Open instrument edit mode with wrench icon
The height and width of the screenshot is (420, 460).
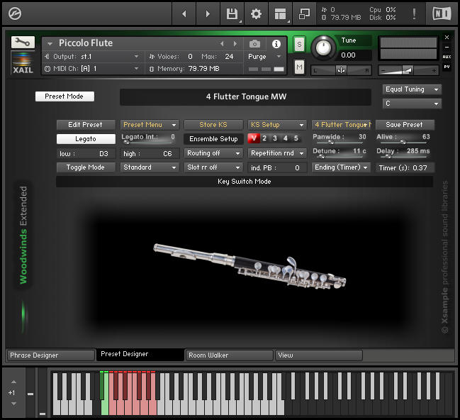click(23, 43)
